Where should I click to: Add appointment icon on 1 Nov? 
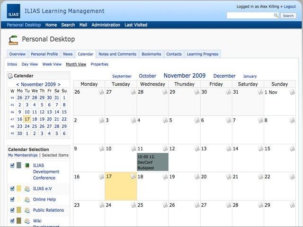point(292,92)
